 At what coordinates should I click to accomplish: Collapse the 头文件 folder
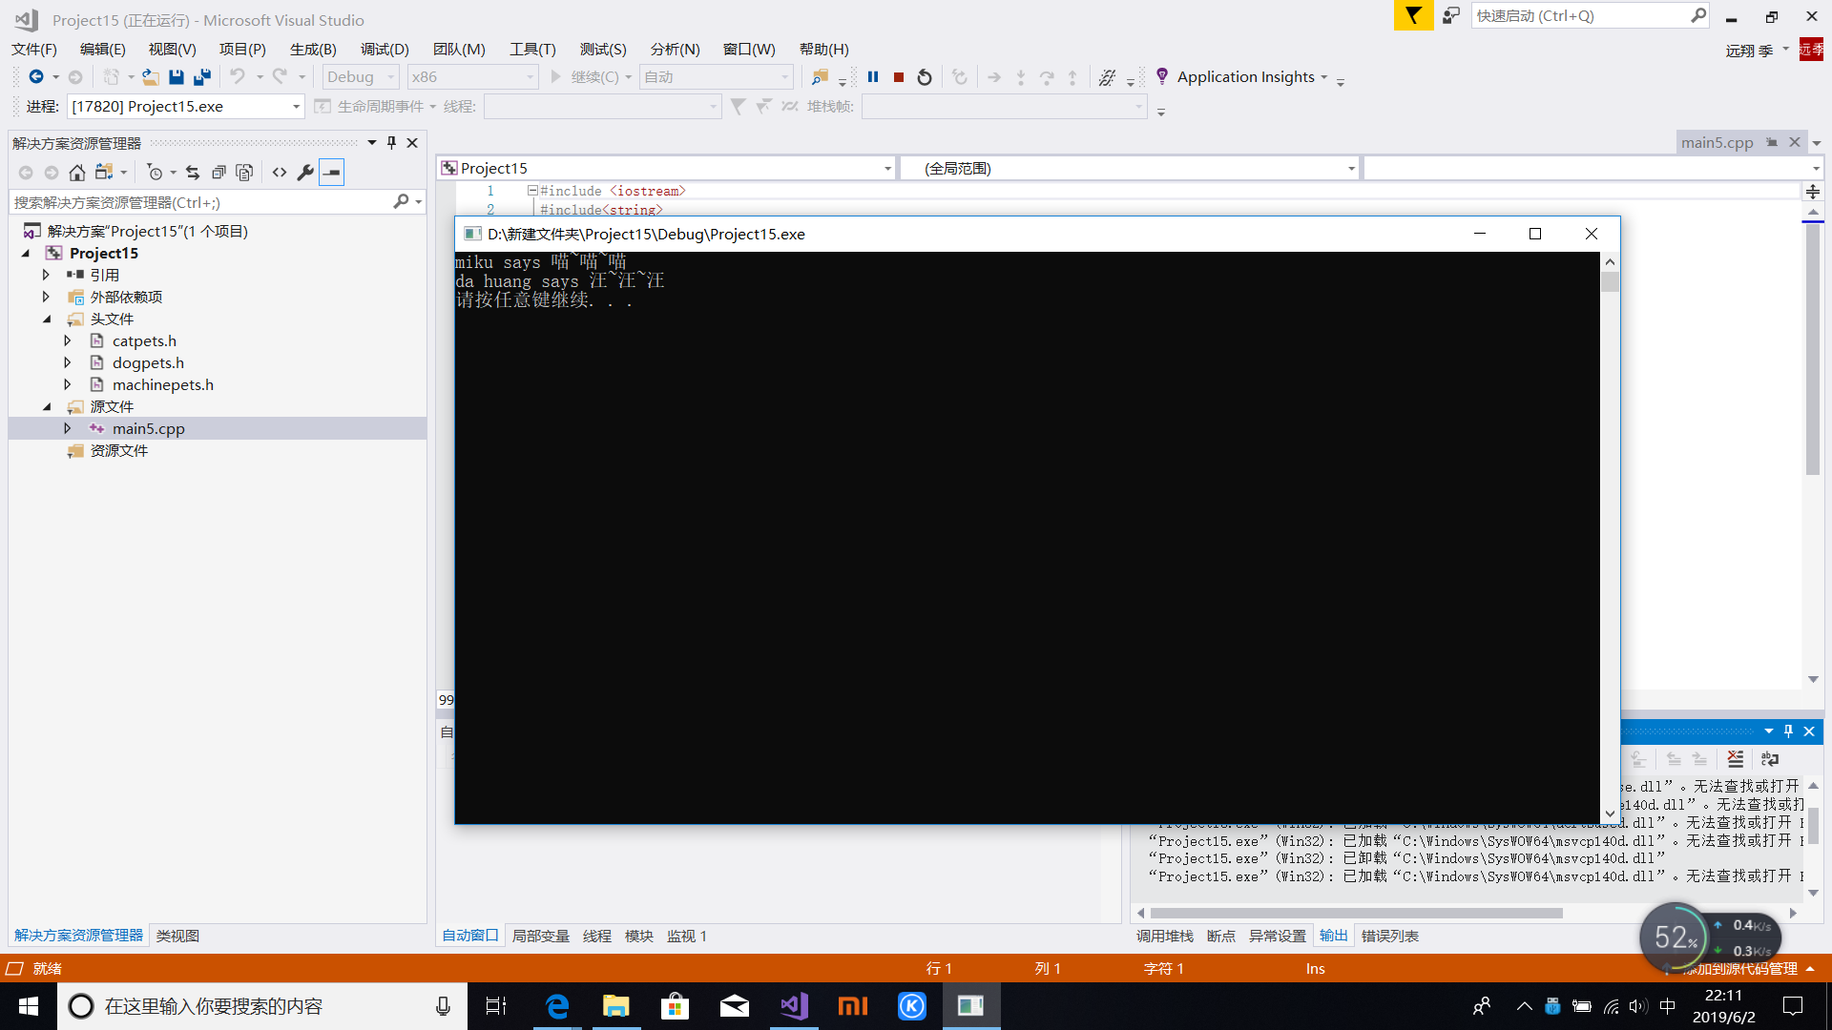[47, 319]
